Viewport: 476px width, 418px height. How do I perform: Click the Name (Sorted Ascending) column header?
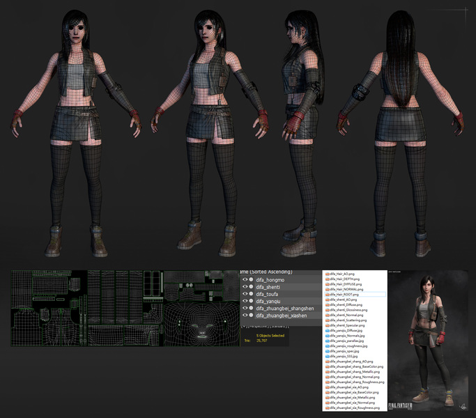pyautogui.click(x=267, y=272)
